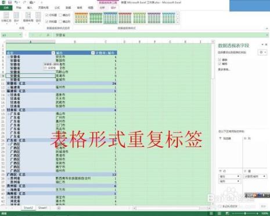Collapse the 广西区 group in pivot table

click(x=8, y=144)
